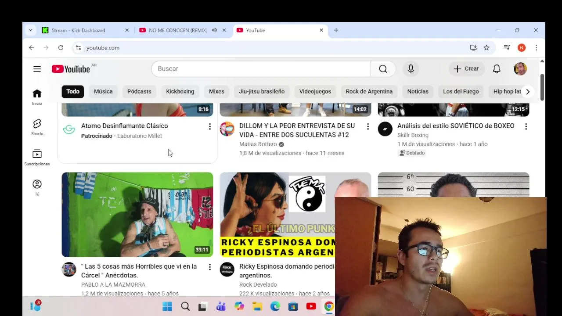Select the Rock de Argentina chip
Screen dimensions: 562x316
click(369, 91)
